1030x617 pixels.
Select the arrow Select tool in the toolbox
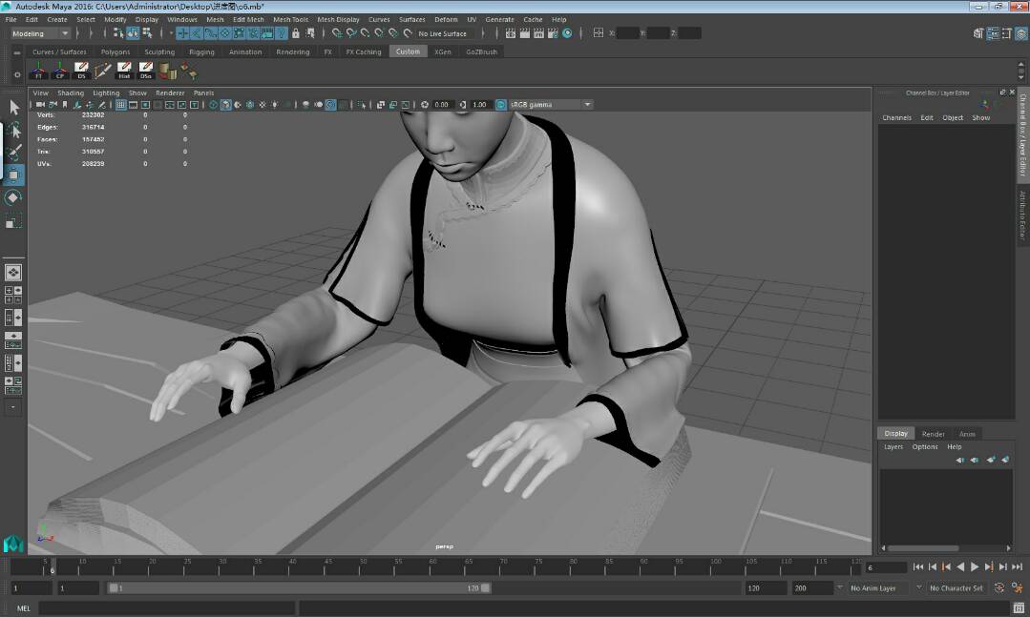click(13, 107)
